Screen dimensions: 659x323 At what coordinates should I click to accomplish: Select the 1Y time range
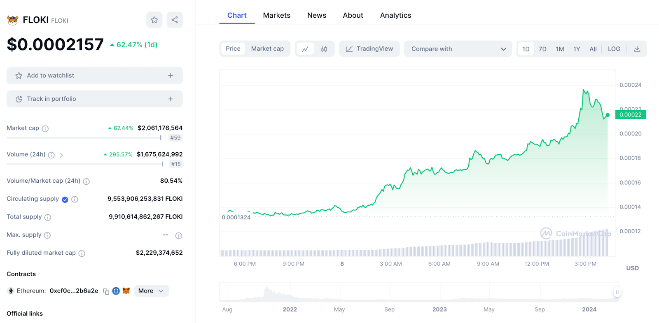click(577, 49)
